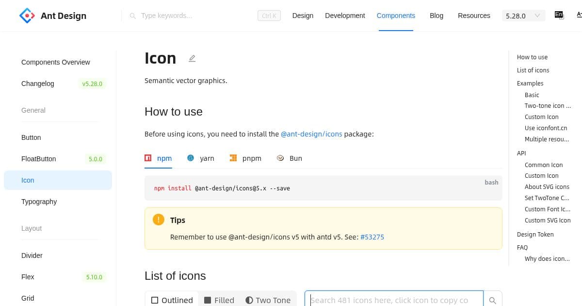Click the v5.28.0 Changelog badge
The width and height of the screenshot is (582, 306).
click(92, 84)
